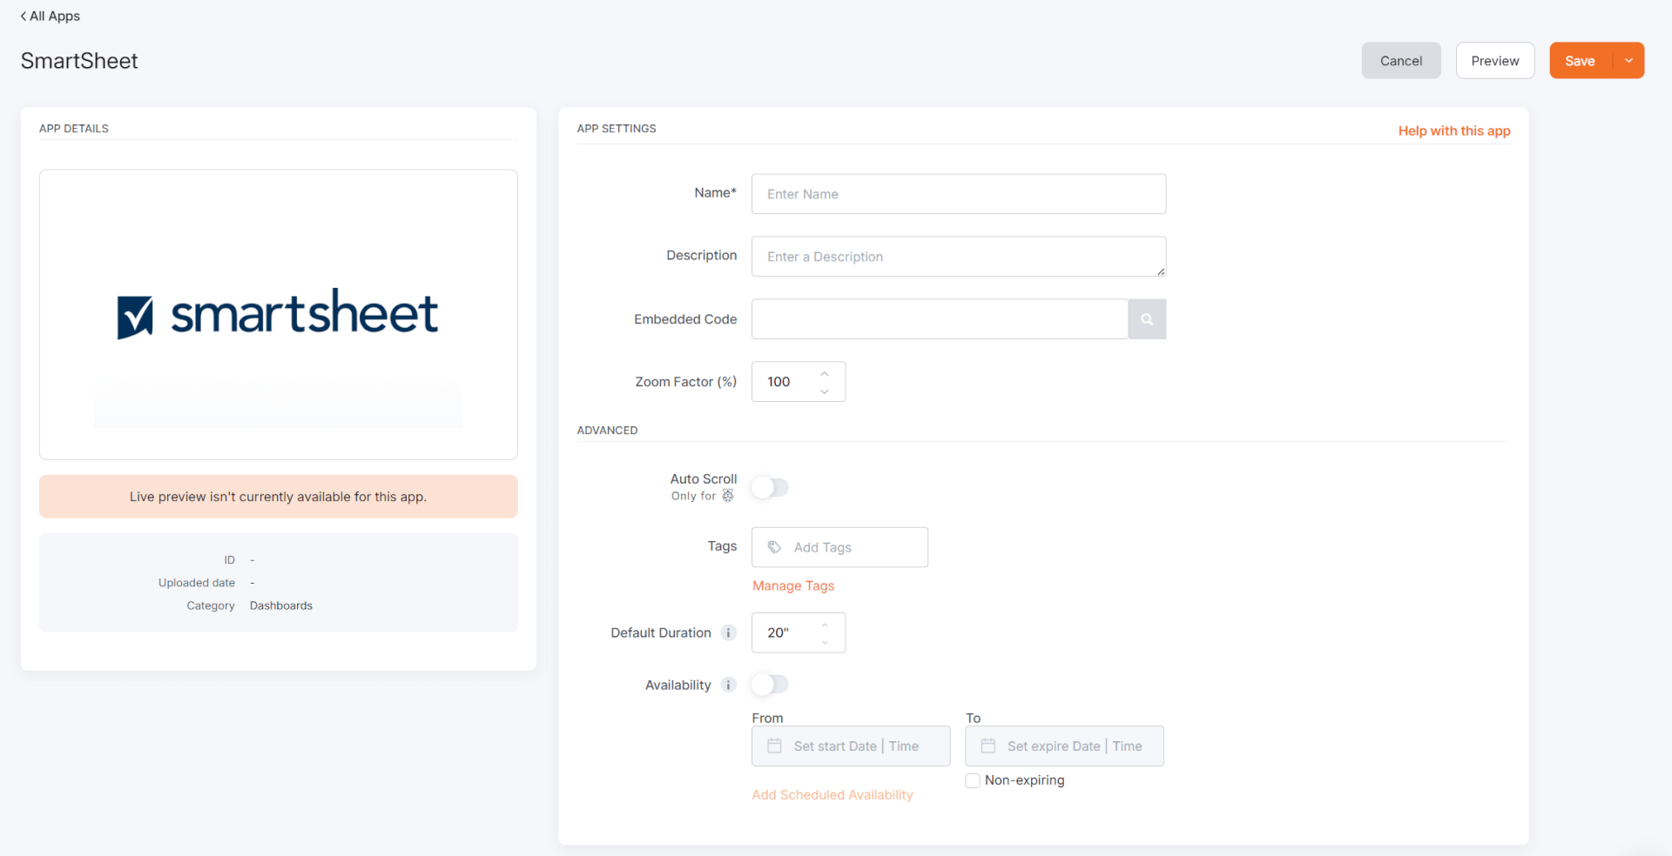This screenshot has height=856, width=1672.
Task: Increase Zoom Factor using the up stepper
Action: [825, 372]
